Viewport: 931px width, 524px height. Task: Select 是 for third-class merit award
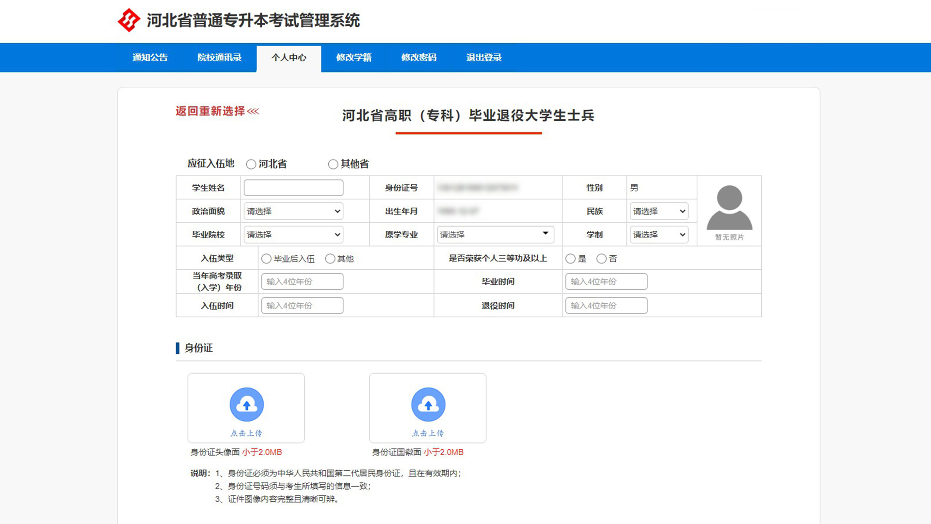[571, 259]
